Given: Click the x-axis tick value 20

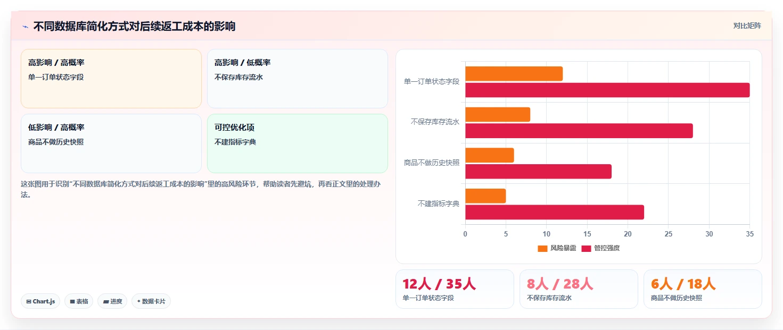Looking at the screenshot, I should [628, 234].
